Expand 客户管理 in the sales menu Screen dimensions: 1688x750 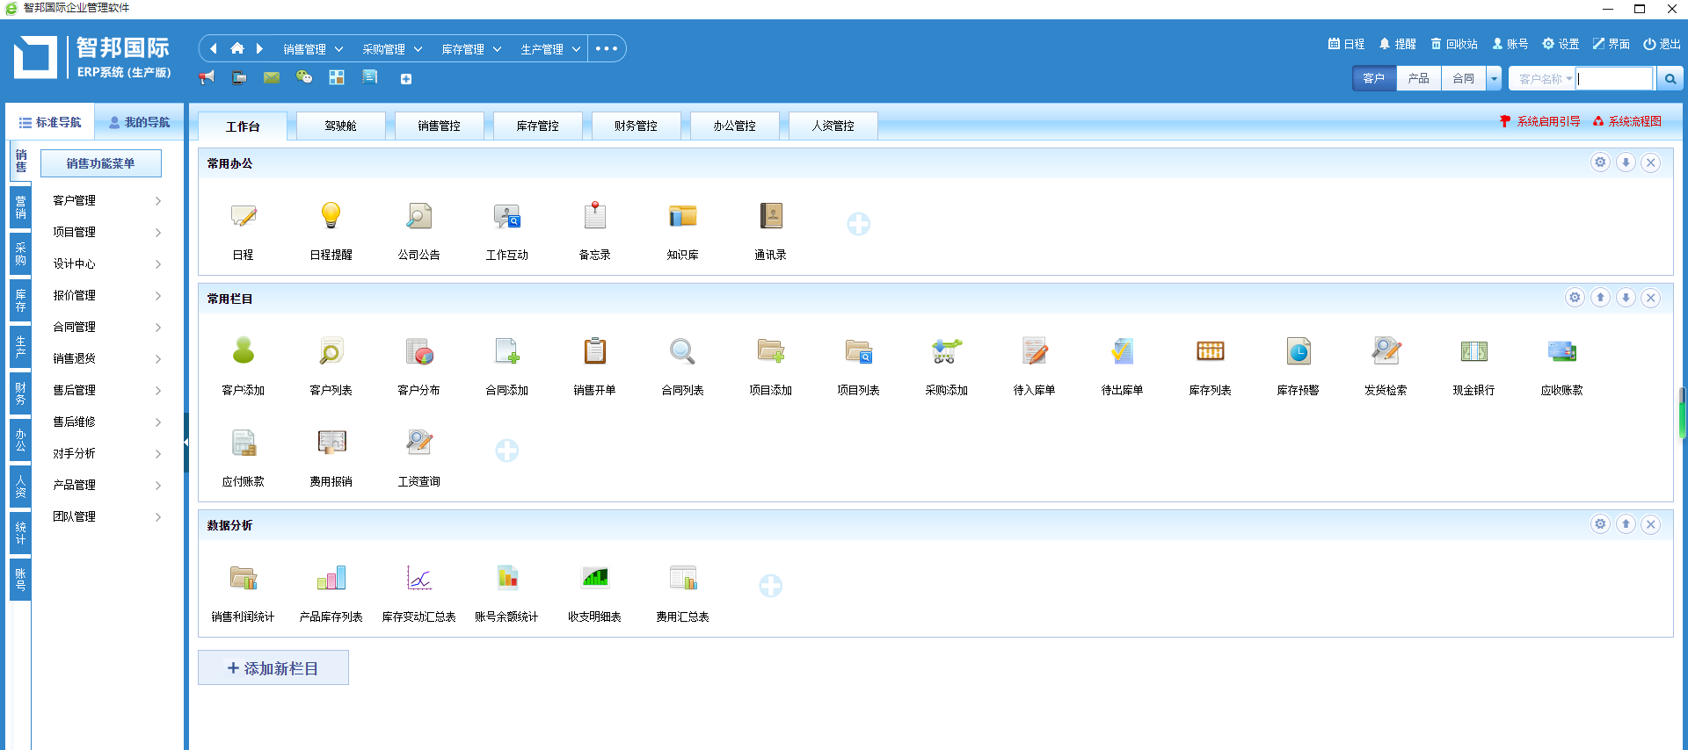pos(105,201)
